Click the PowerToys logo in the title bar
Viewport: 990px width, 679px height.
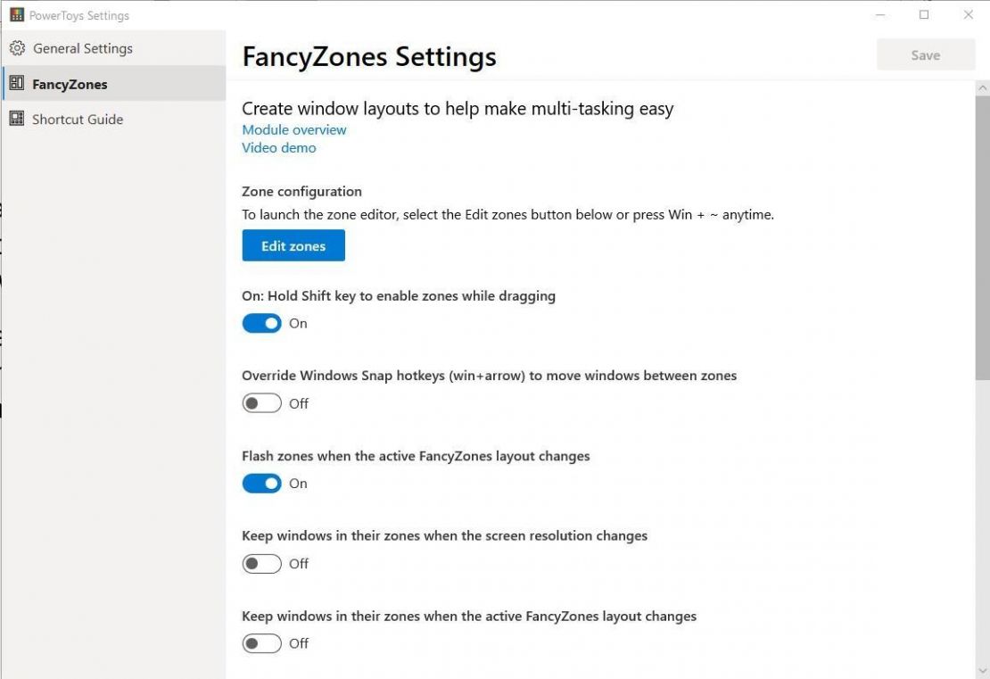[x=16, y=14]
